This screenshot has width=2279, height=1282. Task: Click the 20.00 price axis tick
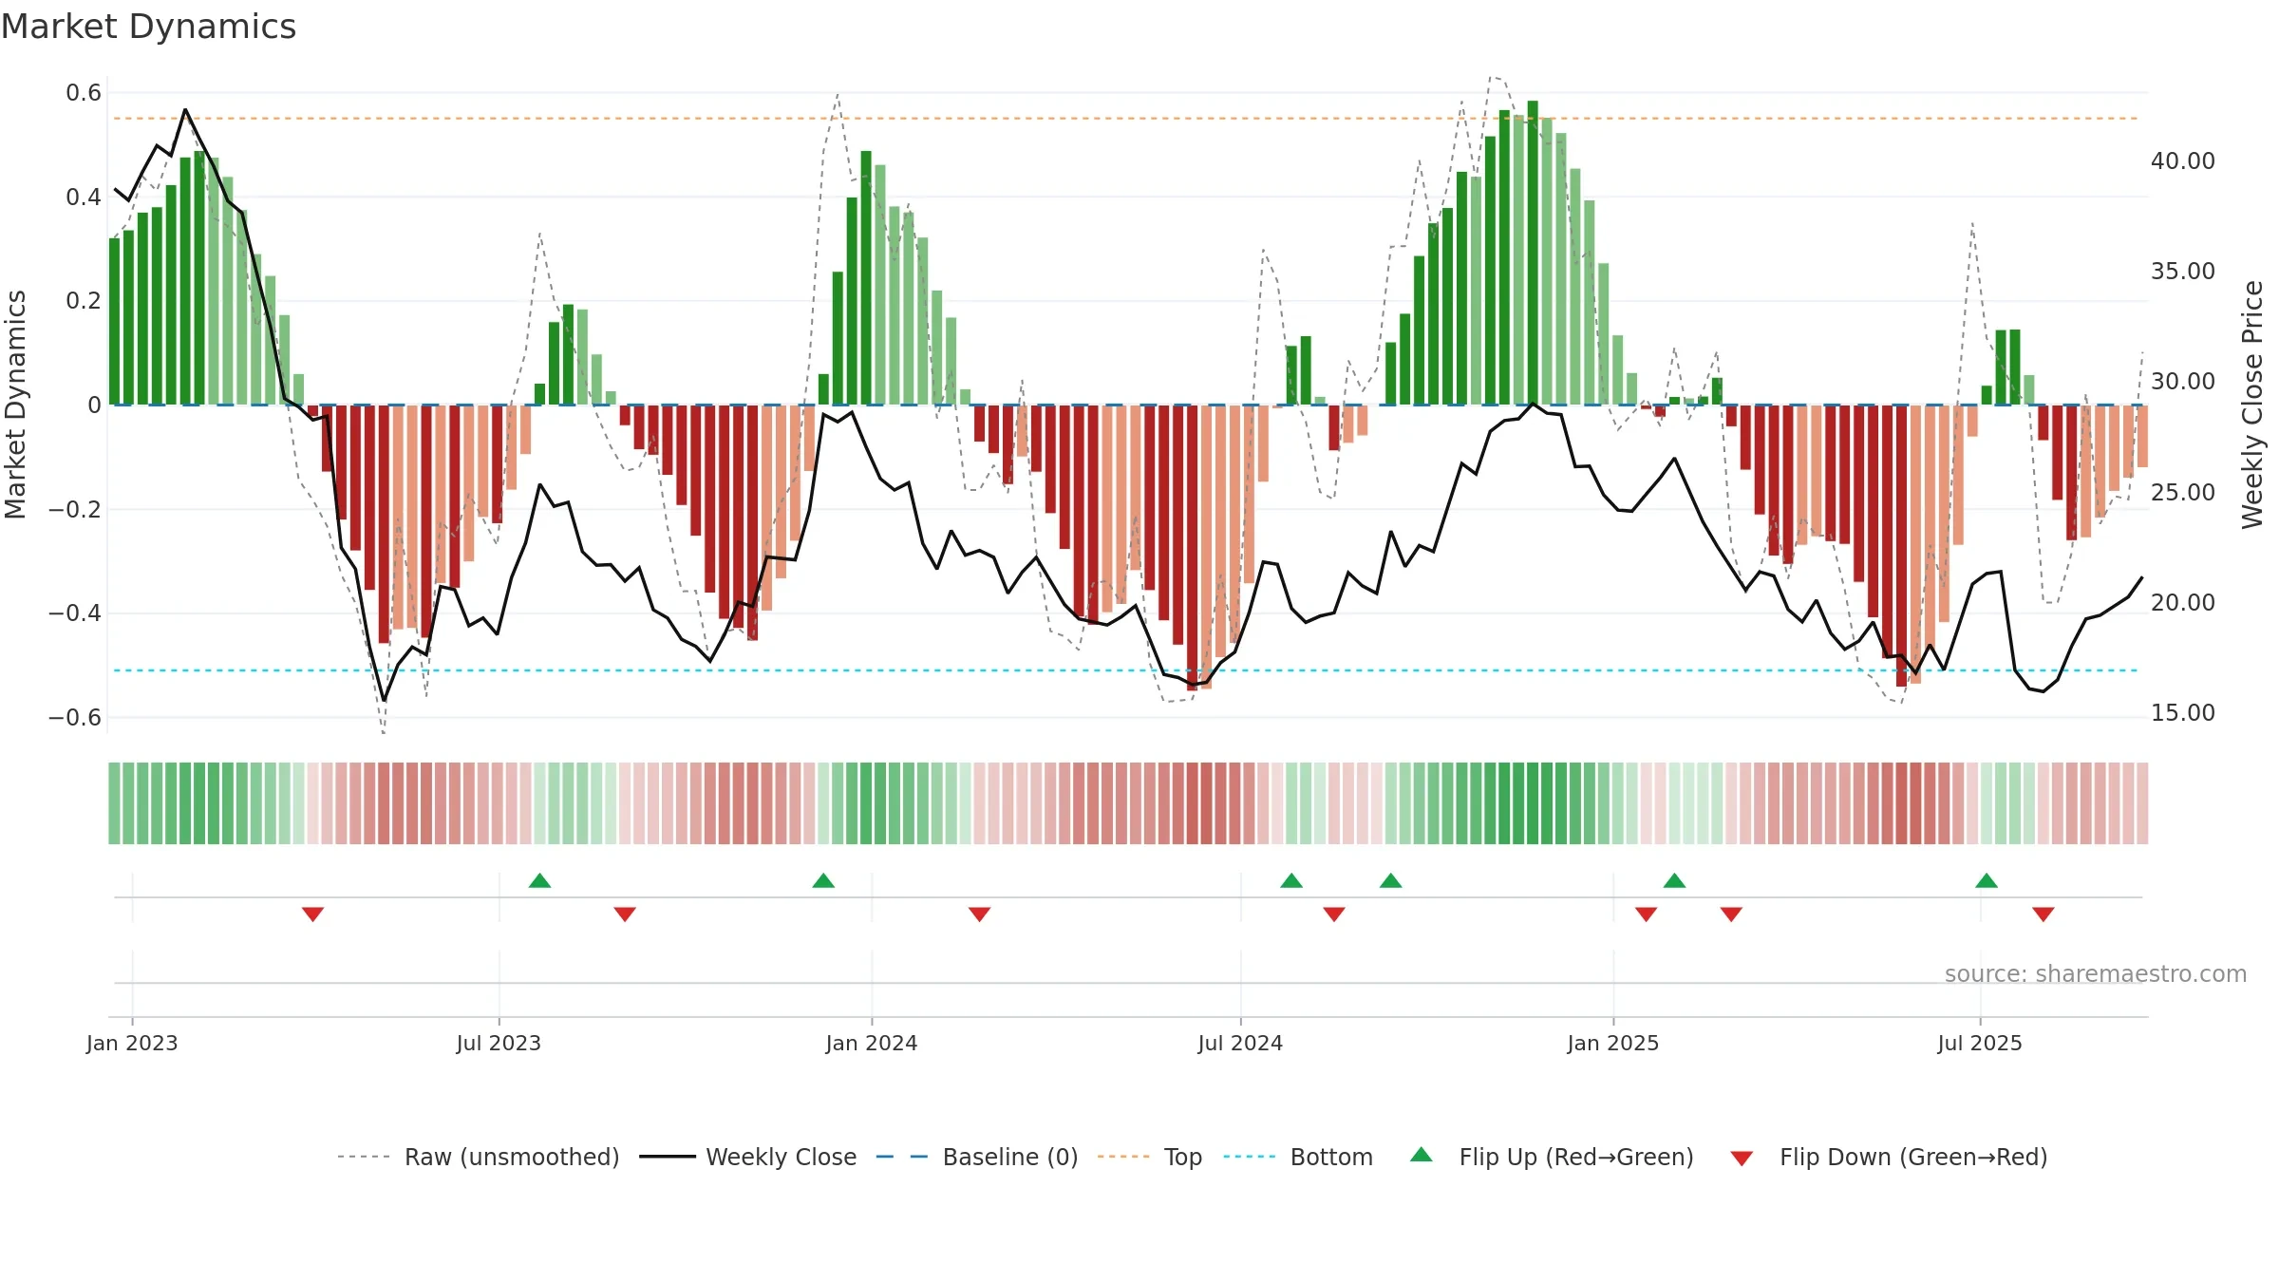point(2183,603)
